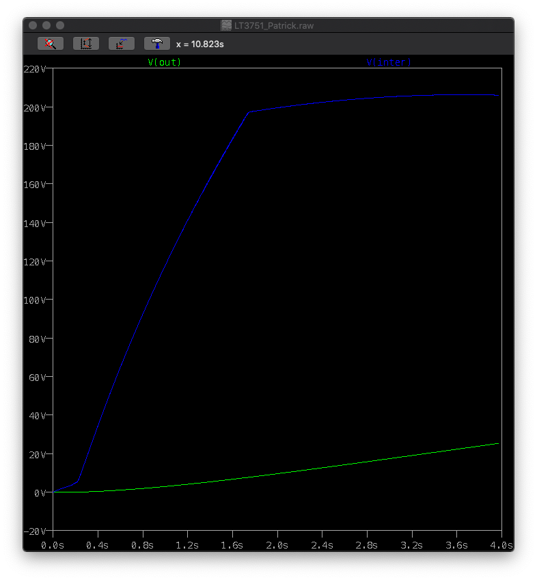Click the LT3751_Patrick.raw window title
Screen dimensions: 537x580
(x=274, y=25)
